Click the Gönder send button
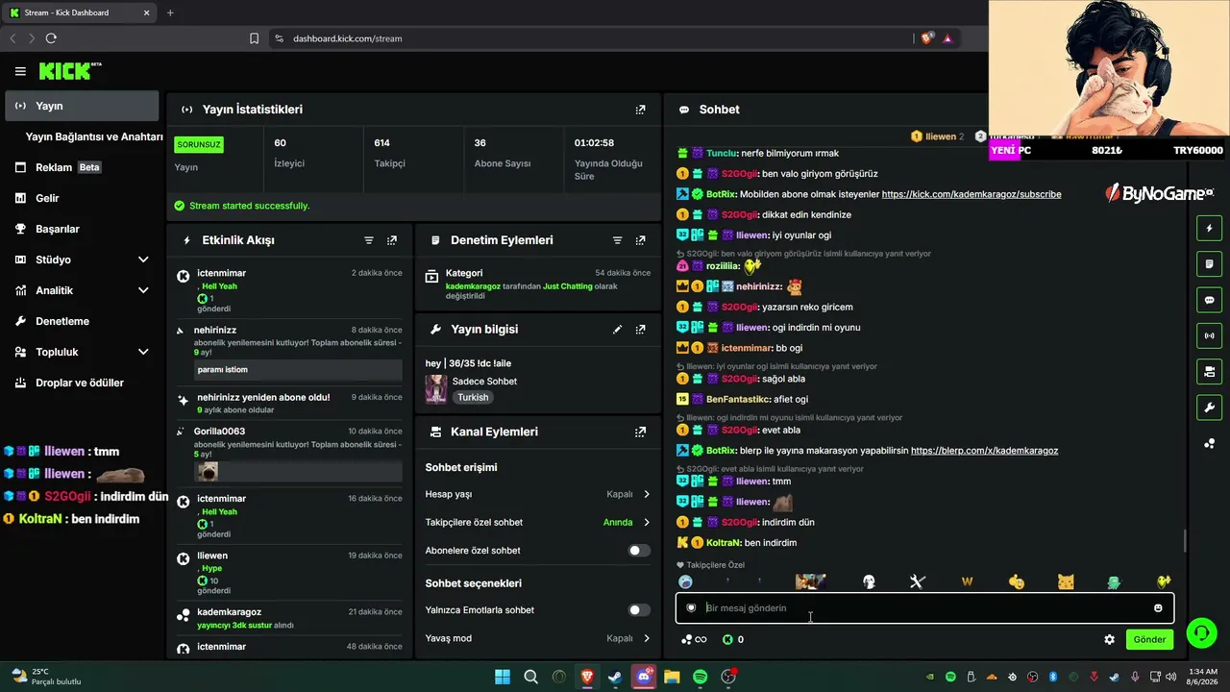 (1149, 639)
